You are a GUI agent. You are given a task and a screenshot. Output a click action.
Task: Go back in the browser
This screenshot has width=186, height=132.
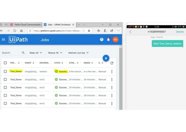coord(2,31)
